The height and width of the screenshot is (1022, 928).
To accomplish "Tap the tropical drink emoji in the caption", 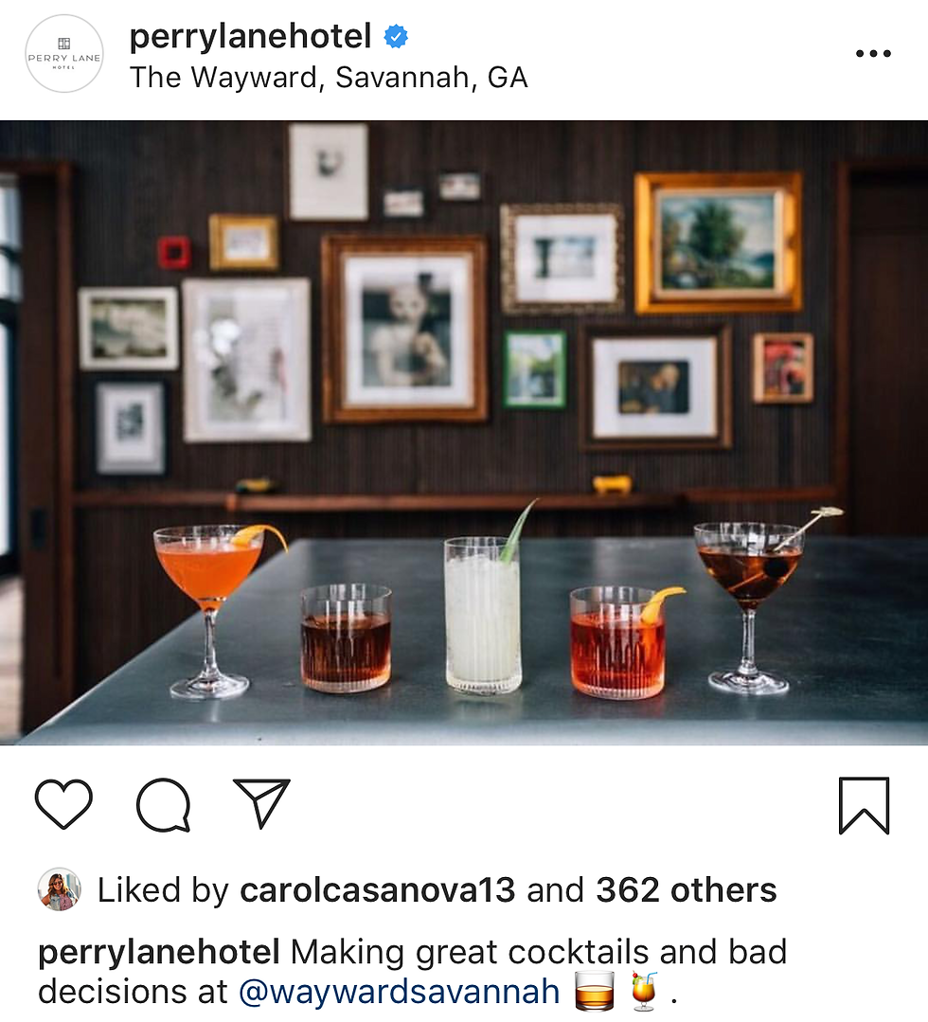I will 644,991.
